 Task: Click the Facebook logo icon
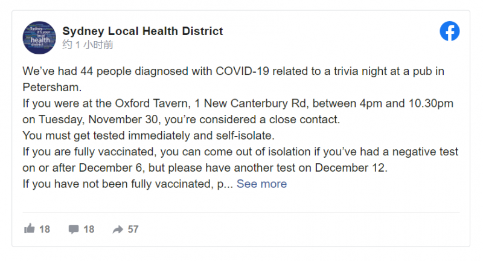tap(449, 31)
